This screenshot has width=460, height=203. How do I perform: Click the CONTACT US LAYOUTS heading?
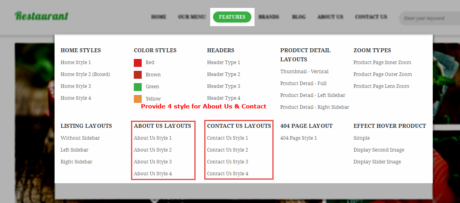[x=239, y=126]
